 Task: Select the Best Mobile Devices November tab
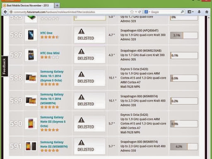(x=28, y=5)
